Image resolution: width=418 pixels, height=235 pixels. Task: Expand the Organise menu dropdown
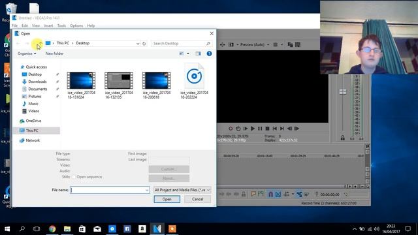pos(27,54)
